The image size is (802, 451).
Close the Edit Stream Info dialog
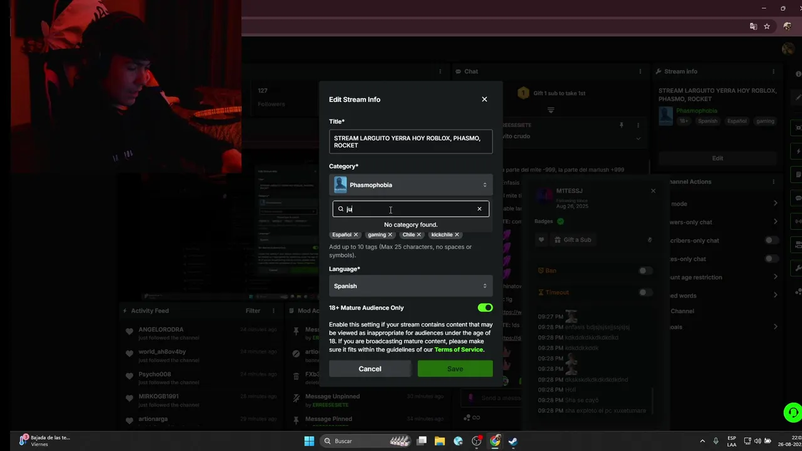(484, 99)
